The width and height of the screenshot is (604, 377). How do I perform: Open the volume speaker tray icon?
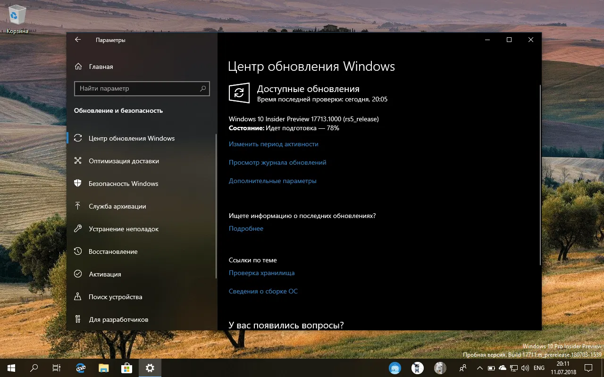click(x=525, y=368)
